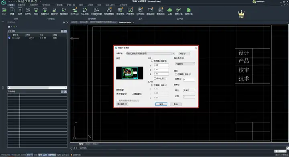Click 快捷特性 in status bar

click(x=77, y=155)
